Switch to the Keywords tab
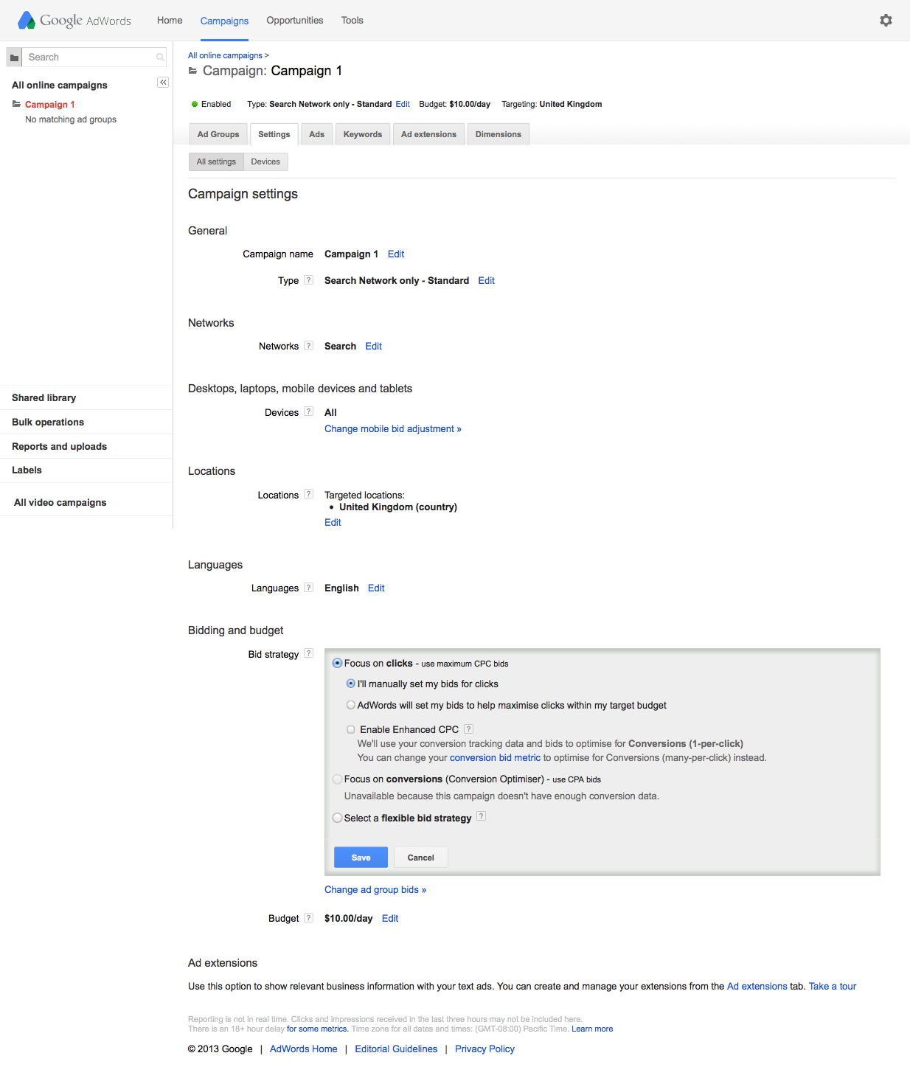910x1081 pixels. [363, 134]
